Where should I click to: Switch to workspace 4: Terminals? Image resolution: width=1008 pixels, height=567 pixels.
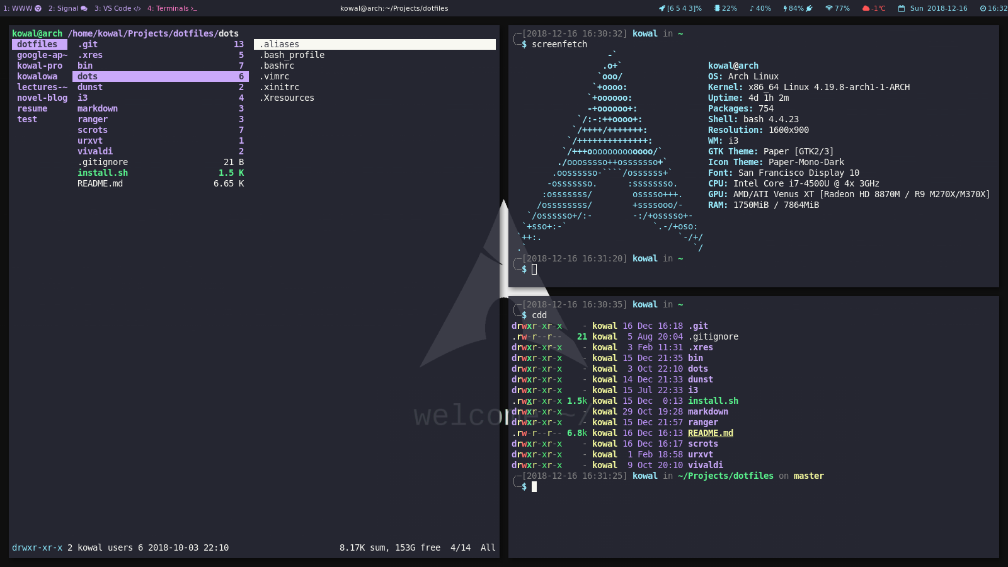[172, 8]
